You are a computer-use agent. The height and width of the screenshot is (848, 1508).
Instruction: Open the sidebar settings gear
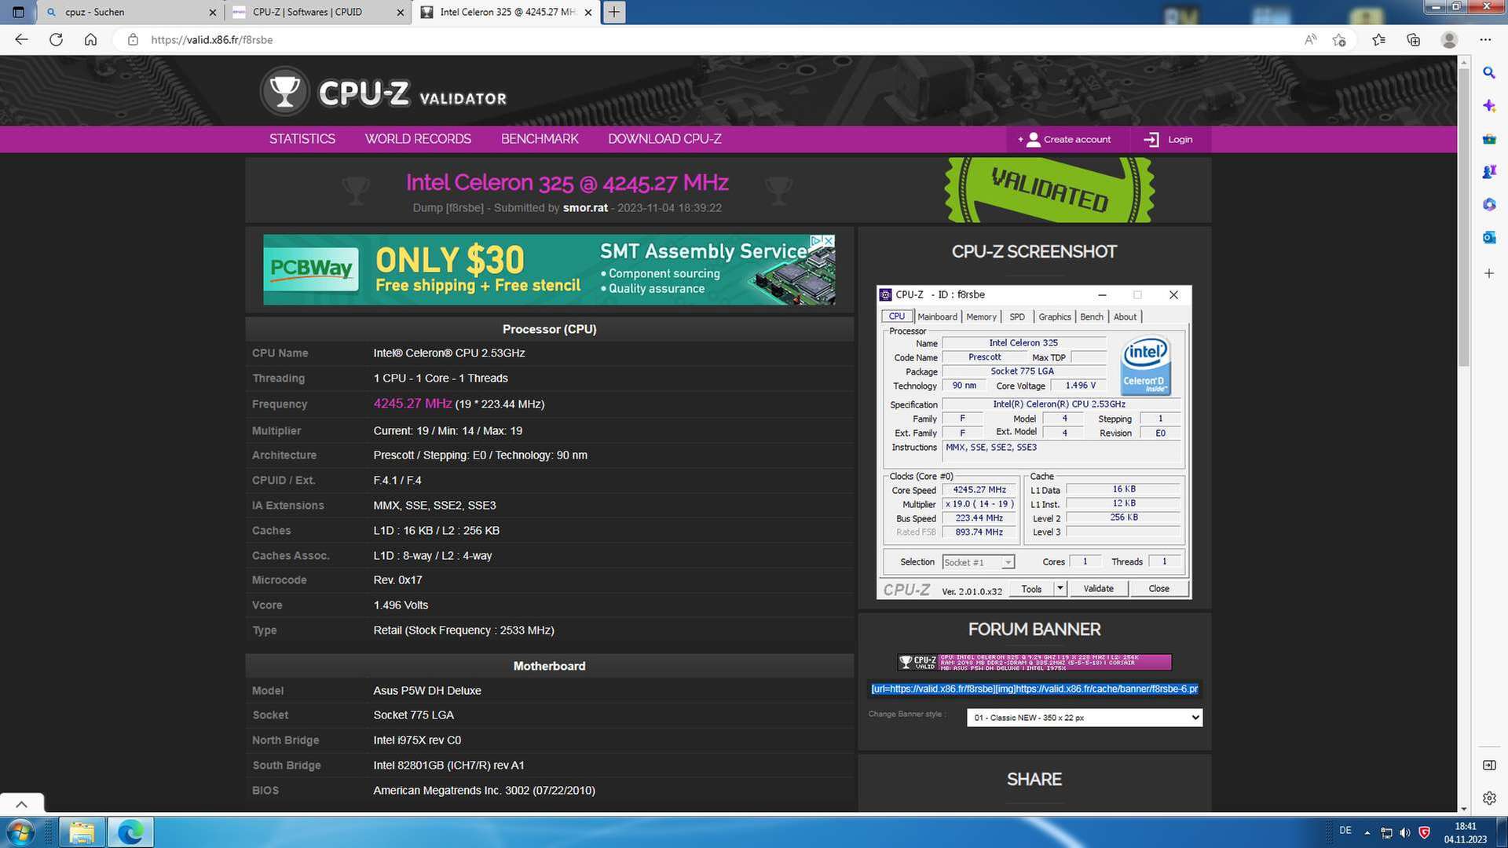point(1488,798)
